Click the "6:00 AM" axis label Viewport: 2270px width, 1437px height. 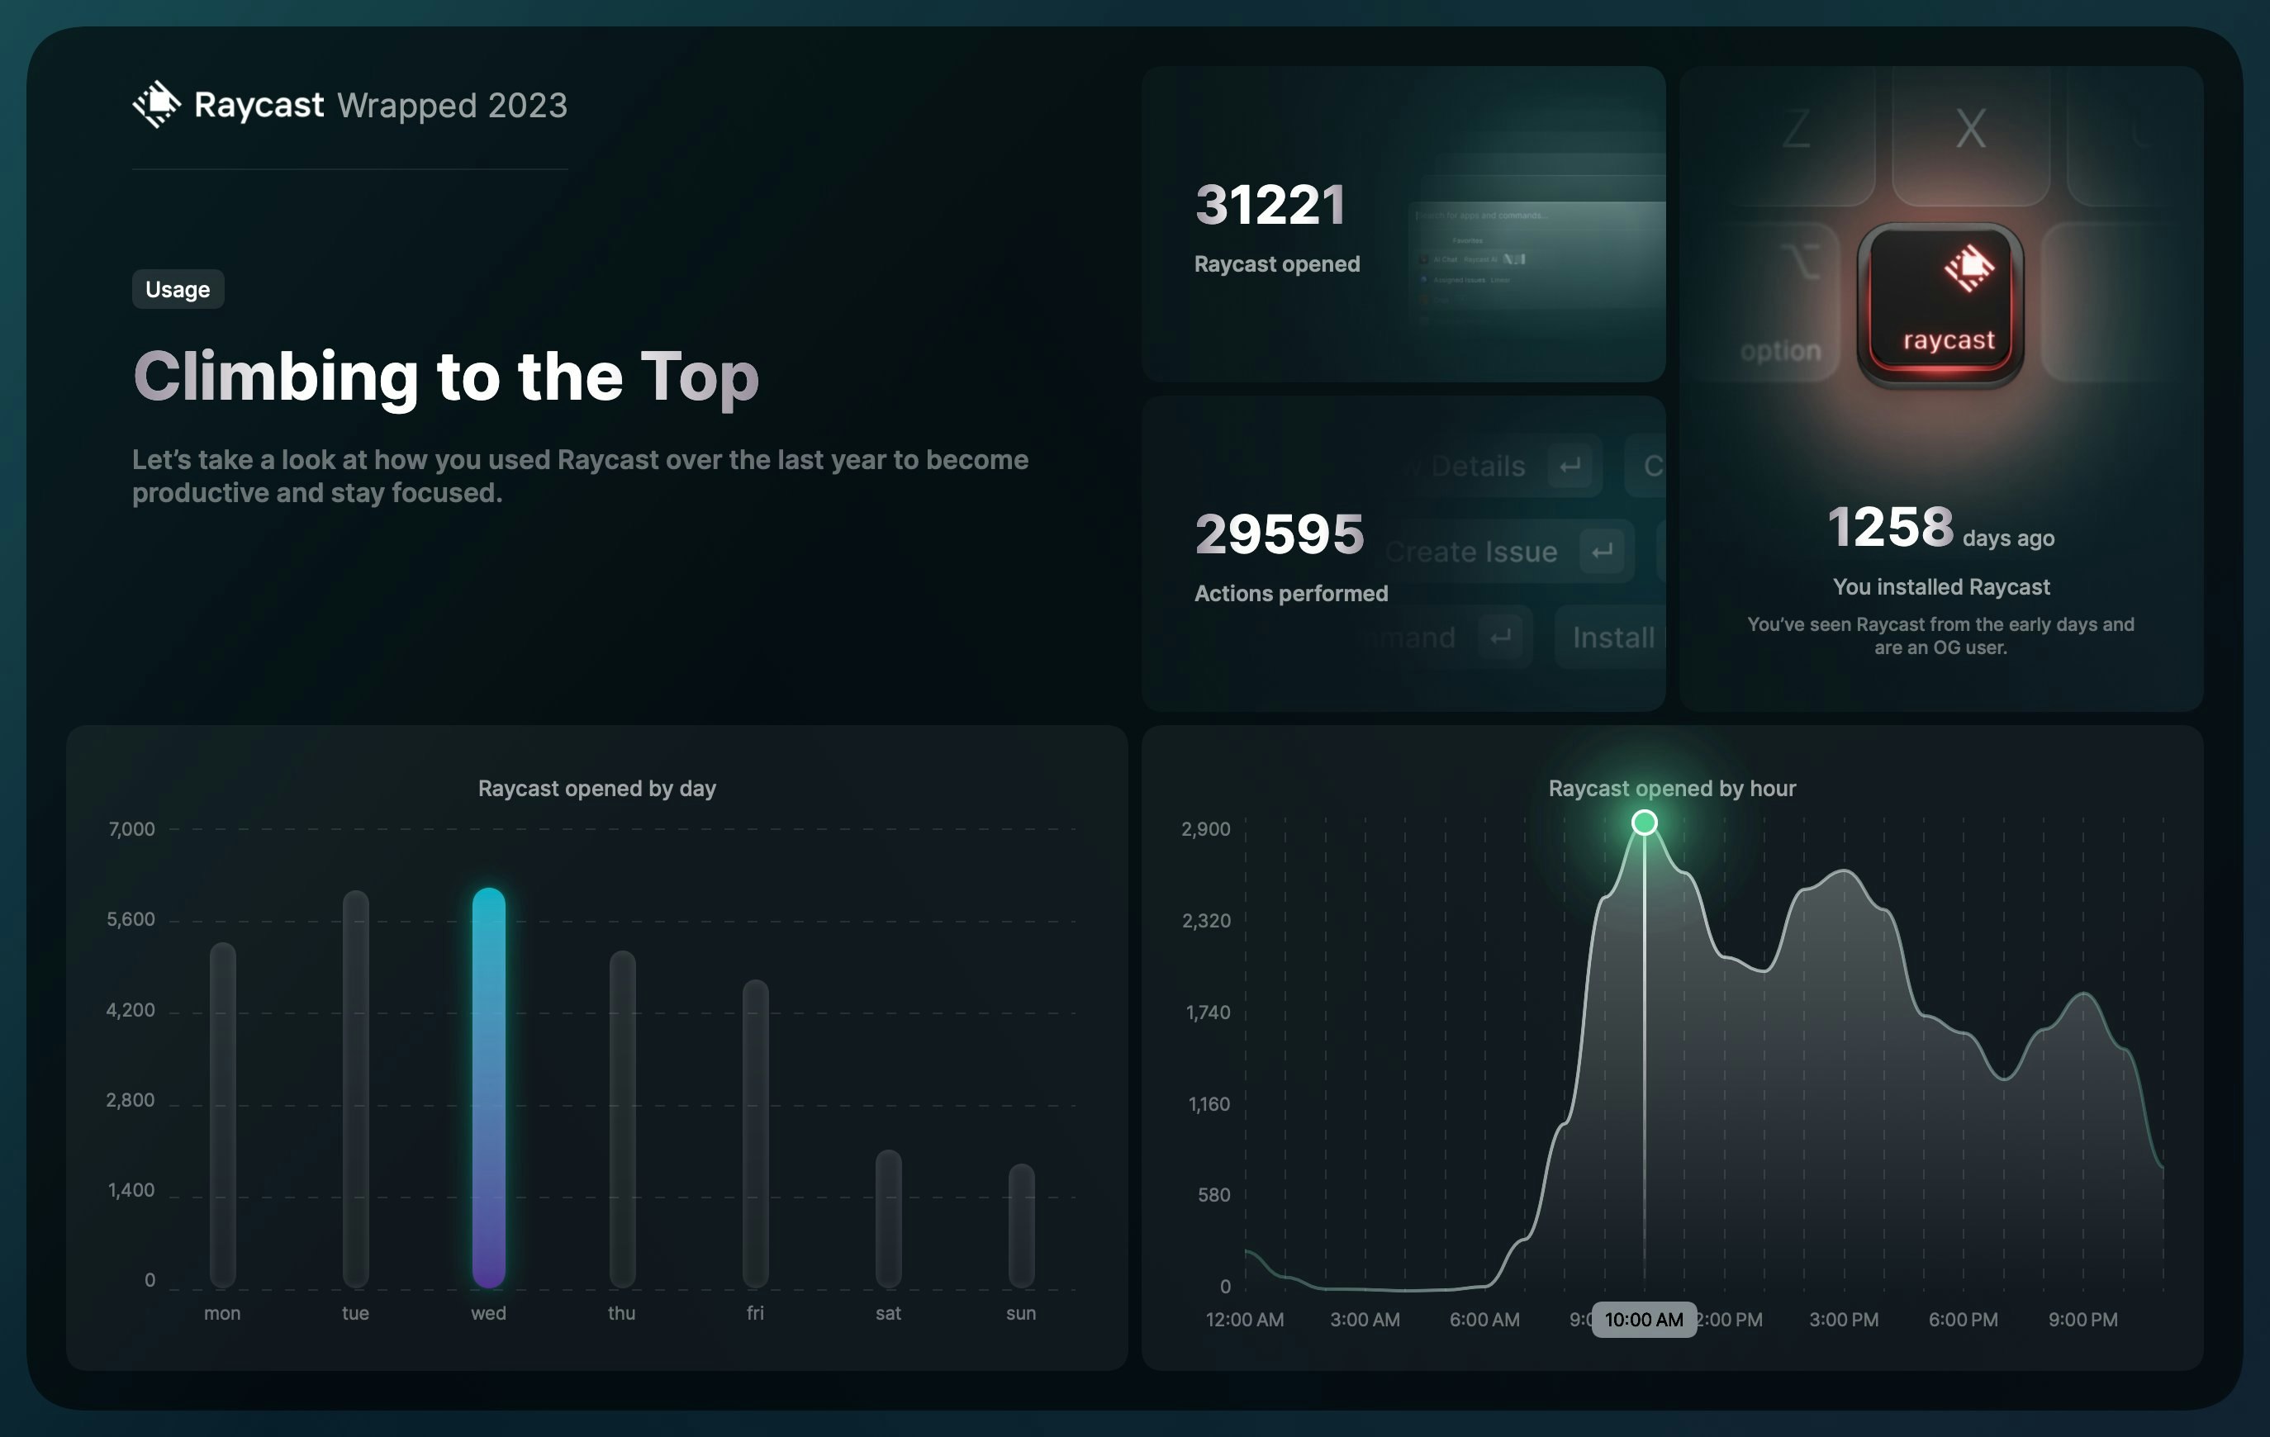point(1484,1319)
